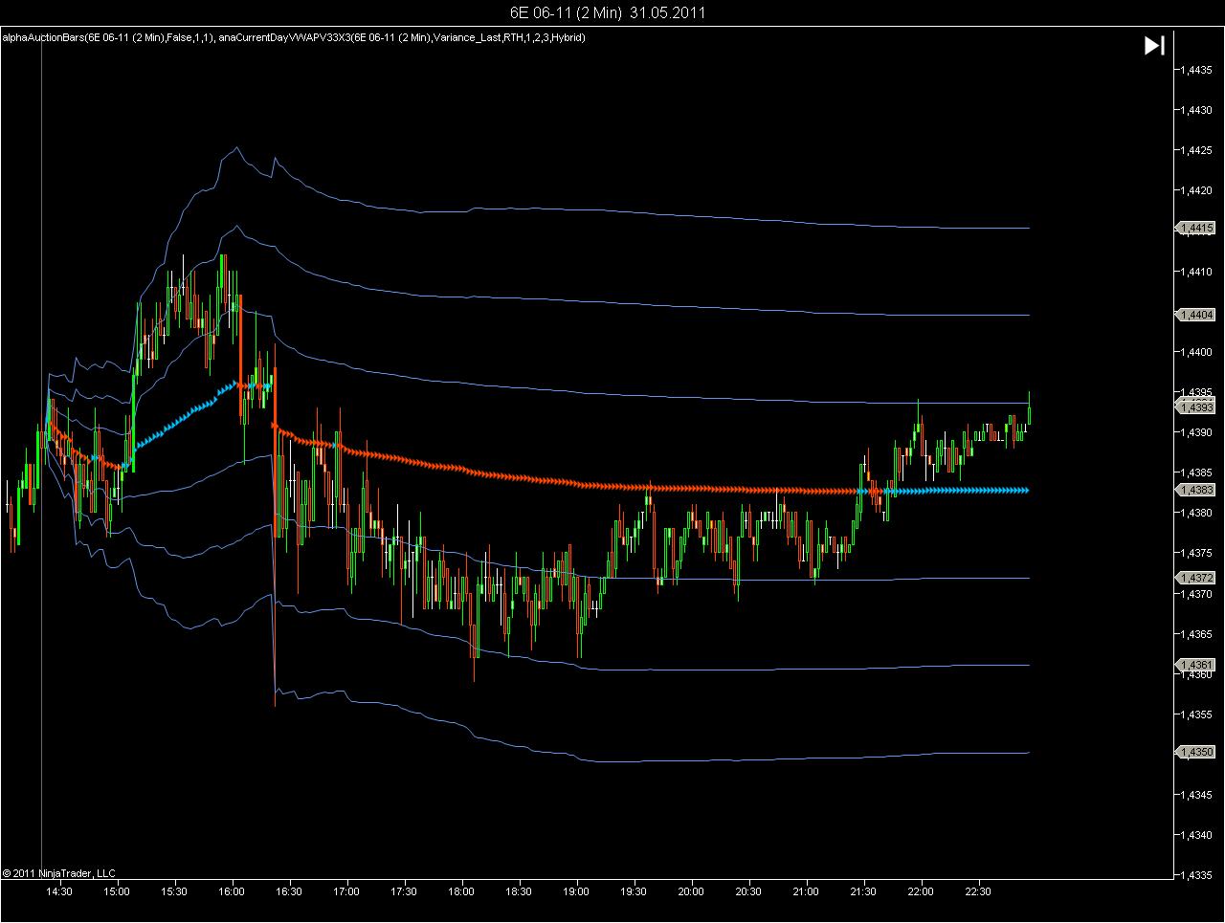Click the scroll-to-latest-bar arrow icon

(x=1154, y=45)
